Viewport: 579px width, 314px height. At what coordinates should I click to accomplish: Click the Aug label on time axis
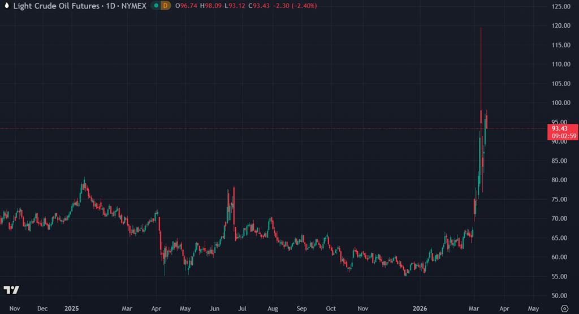272,309
